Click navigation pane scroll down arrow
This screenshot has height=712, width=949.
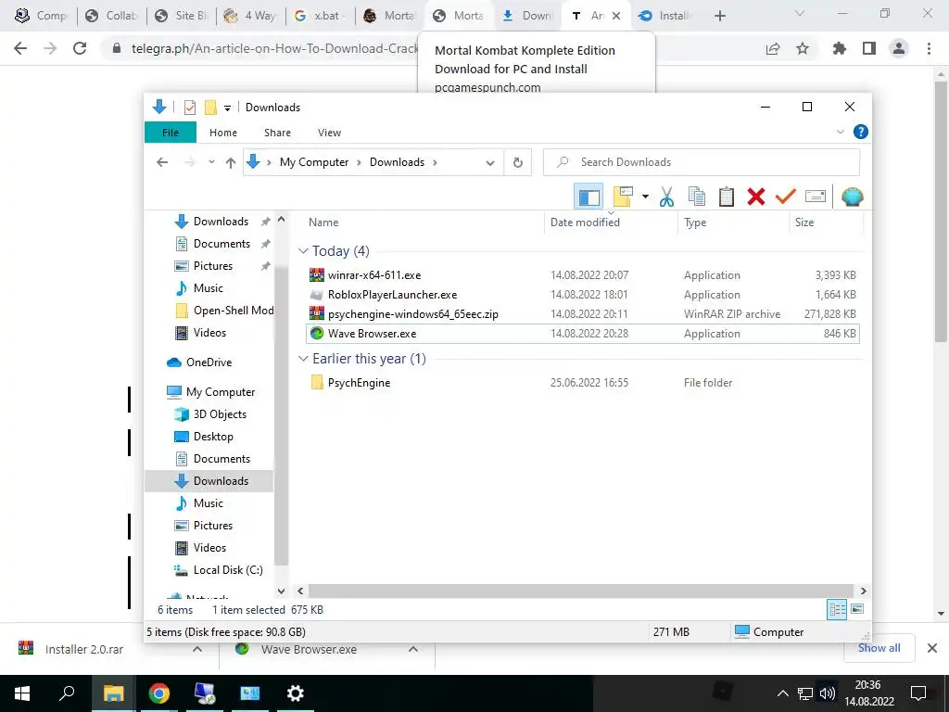281,591
